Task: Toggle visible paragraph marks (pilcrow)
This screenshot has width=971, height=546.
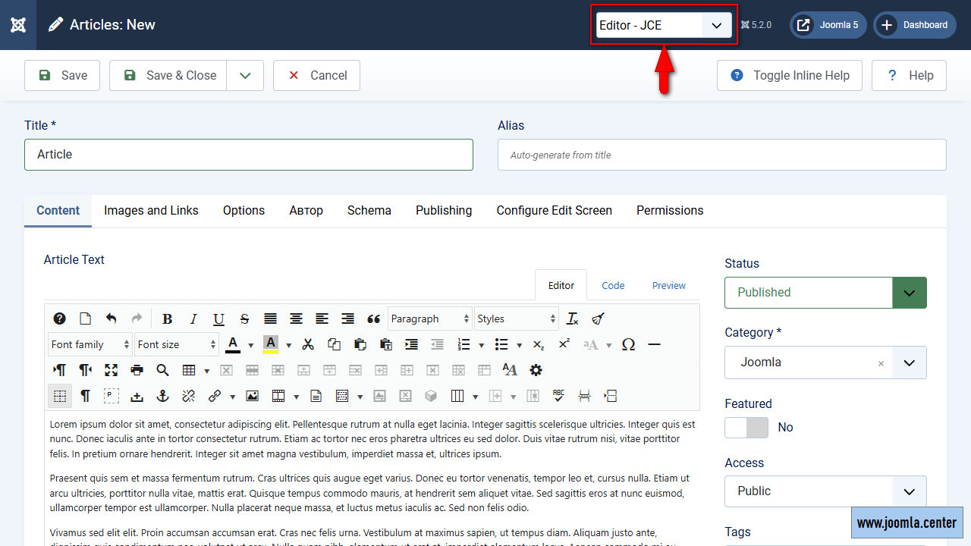Action: [86, 396]
